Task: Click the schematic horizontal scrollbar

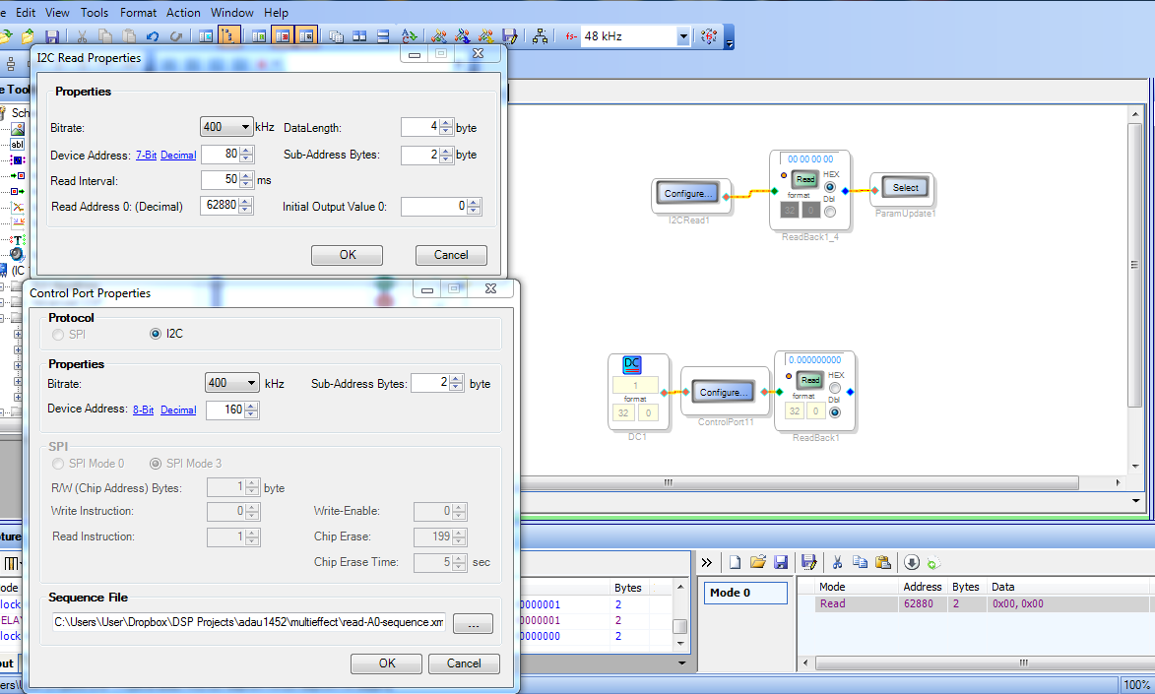Action: (x=800, y=482)
